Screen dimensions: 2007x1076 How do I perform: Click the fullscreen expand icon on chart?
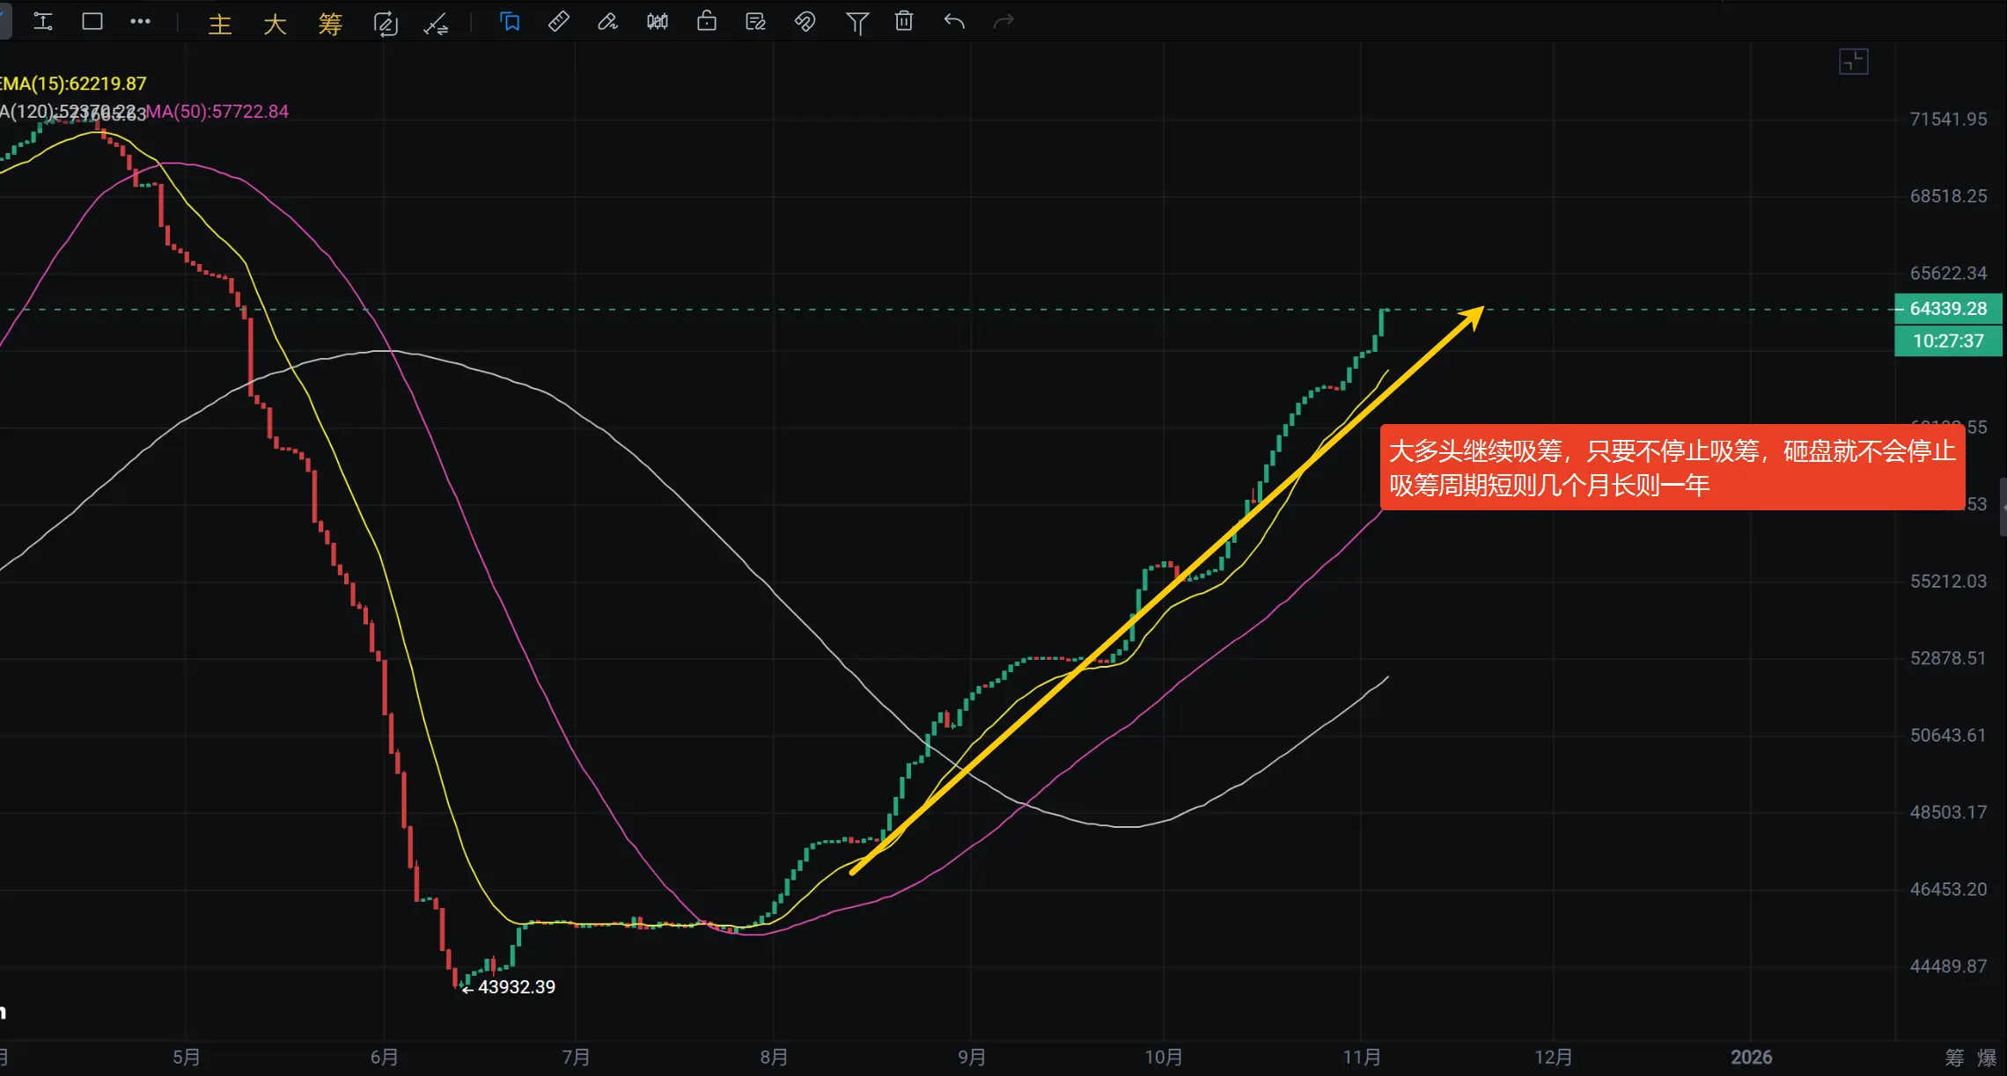pos(1853,62)
